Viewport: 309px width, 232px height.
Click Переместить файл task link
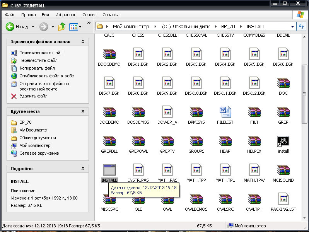(x=38, y=60)
